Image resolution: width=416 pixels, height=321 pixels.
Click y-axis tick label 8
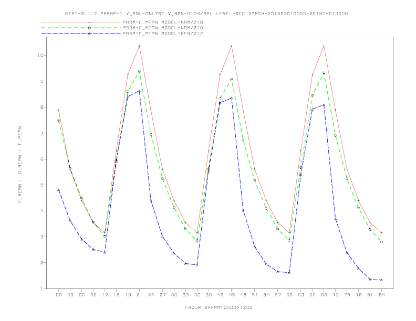41,108
